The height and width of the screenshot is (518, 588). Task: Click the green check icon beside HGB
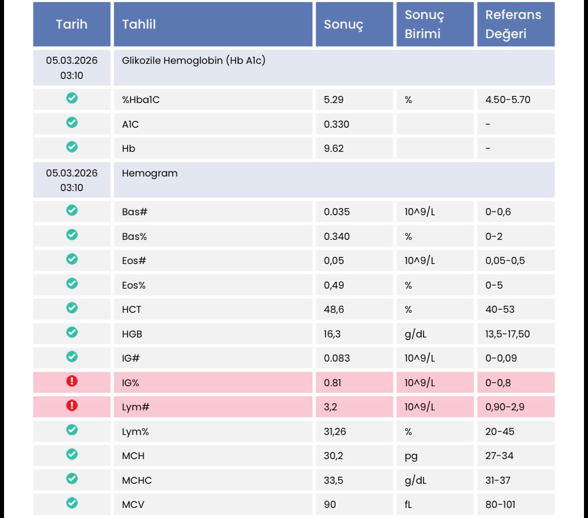point(72,332)
